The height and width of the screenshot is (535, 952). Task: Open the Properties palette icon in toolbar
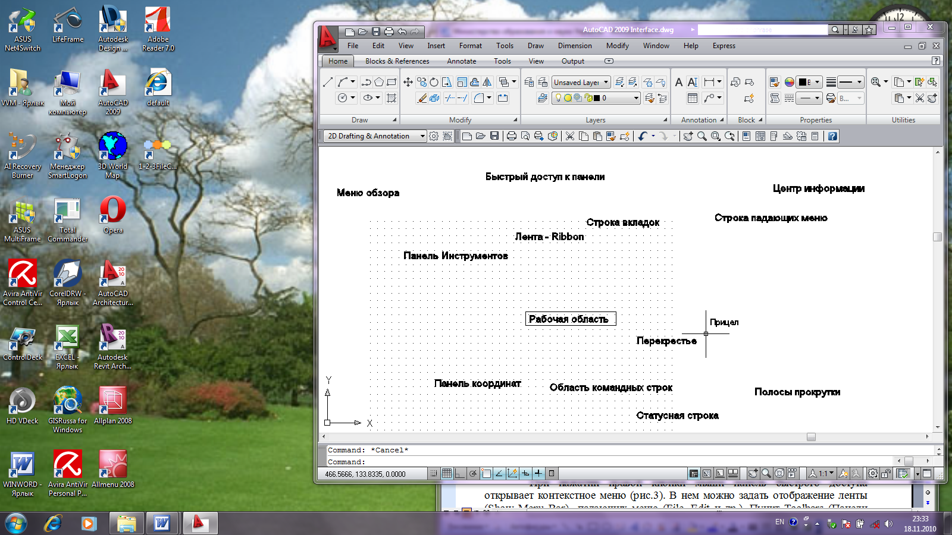(x=747, y=136)
